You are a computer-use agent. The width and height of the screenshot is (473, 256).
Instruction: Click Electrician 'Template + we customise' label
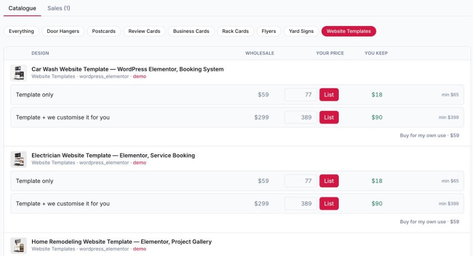63,204
